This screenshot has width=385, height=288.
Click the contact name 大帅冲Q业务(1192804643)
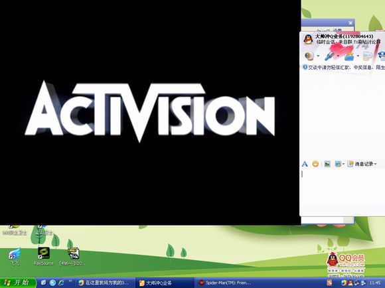[x=344, y=36]
